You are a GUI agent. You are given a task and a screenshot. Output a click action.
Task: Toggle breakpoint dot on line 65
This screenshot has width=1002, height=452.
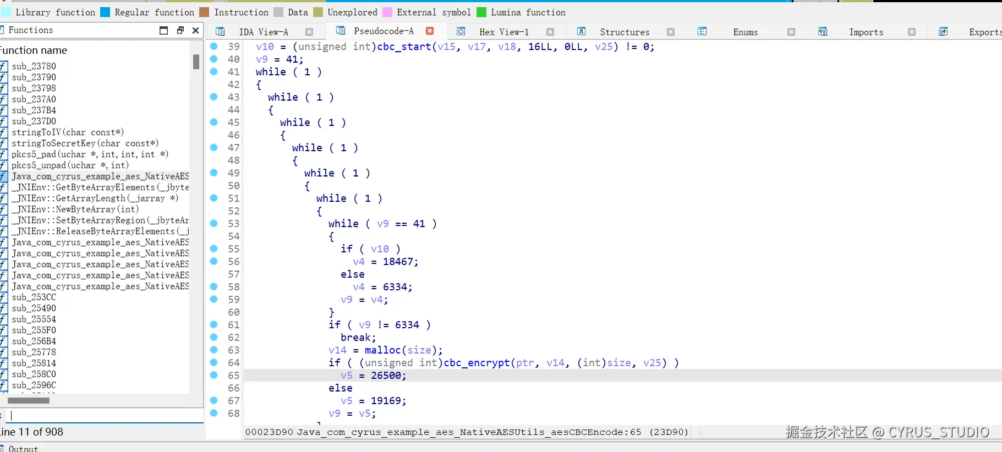[x=214, y=375]
